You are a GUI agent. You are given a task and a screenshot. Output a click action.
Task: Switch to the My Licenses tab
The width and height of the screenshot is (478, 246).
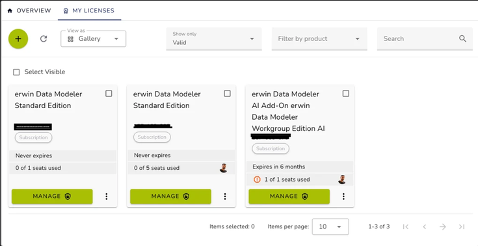click(x=89, y=10)
